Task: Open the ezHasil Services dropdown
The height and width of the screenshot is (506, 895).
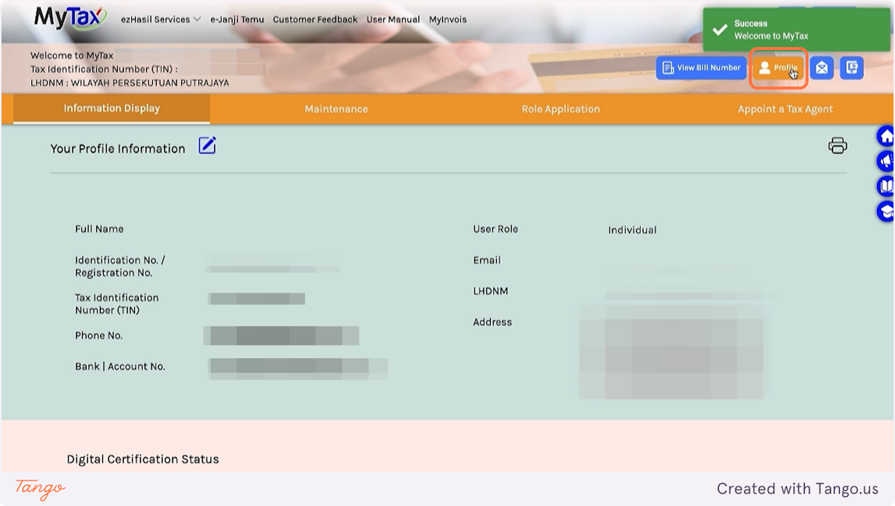Action: point(160,19)
